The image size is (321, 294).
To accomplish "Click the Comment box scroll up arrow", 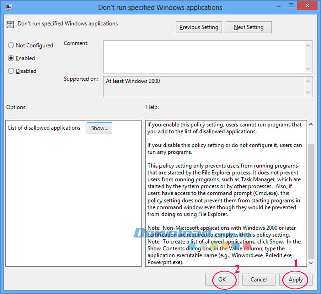I will click(308, 45).
